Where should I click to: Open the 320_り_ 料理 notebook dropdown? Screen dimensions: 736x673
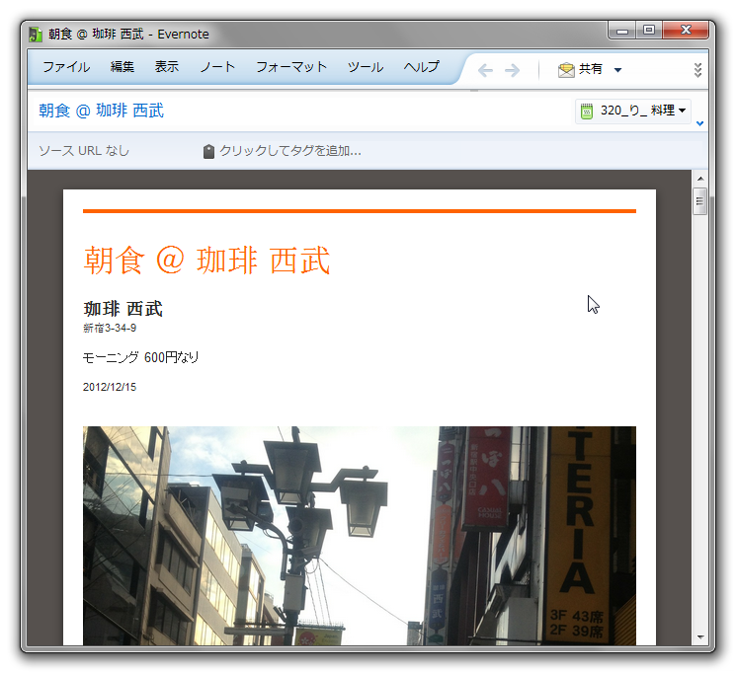point(632,112)
